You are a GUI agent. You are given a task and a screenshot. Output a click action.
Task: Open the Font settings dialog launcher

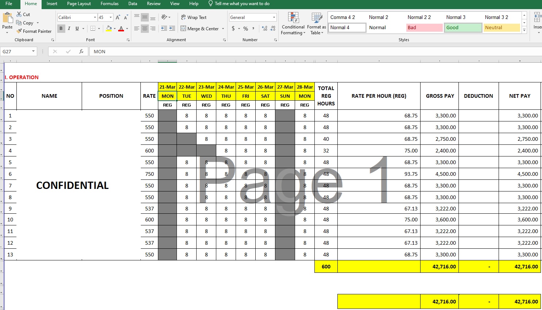[128, 40]
